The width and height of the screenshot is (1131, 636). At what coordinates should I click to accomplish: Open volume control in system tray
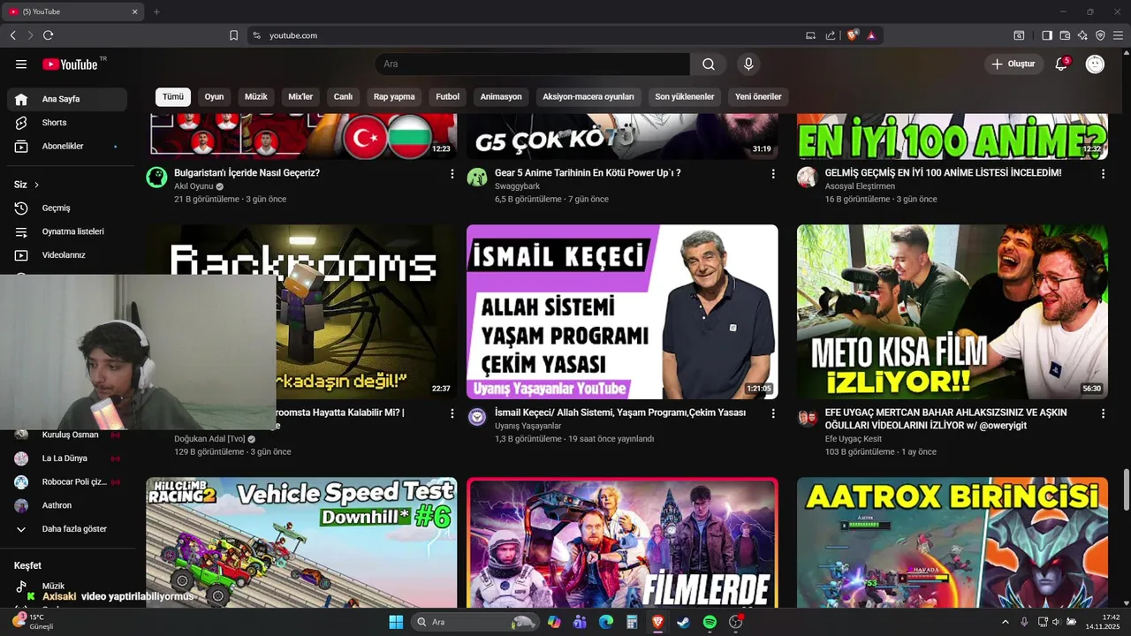point(1057,622)
